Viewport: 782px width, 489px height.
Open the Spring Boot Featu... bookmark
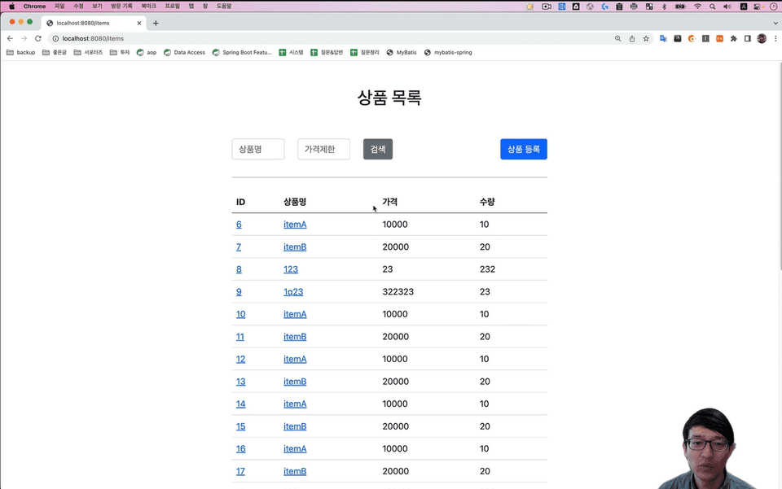tap(242, 52)
